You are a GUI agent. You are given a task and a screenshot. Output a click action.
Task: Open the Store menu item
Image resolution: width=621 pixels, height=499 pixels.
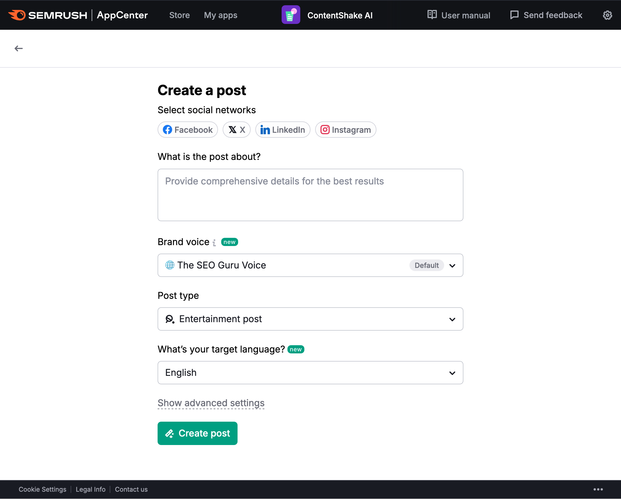[179, 15]
